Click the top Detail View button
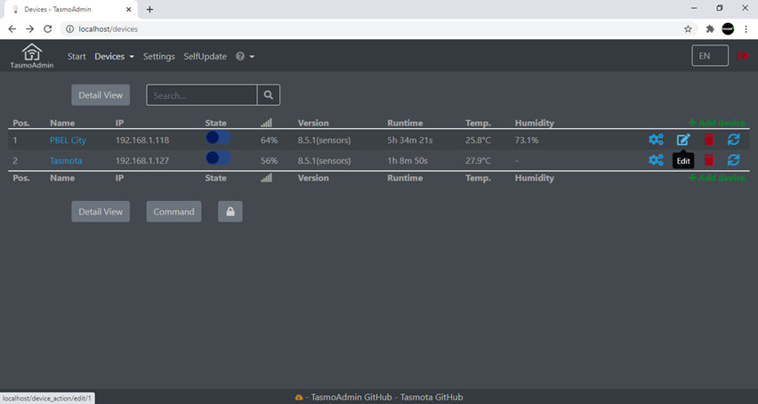 [x=101, y=95]
